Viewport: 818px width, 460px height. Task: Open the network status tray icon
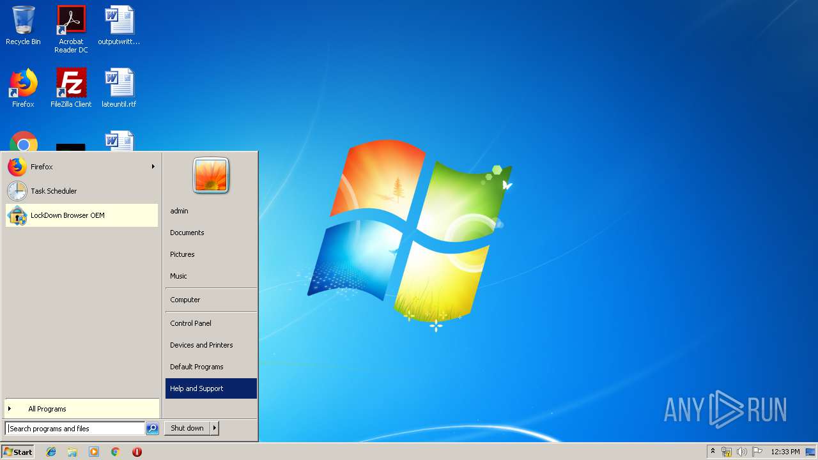coord(727,452)
